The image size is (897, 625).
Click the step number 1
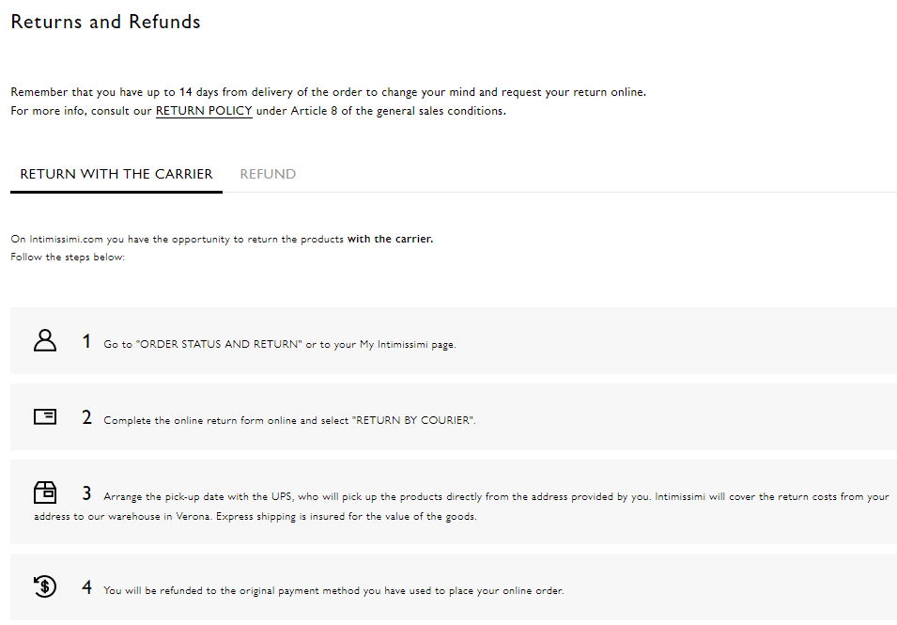(86, 341)
